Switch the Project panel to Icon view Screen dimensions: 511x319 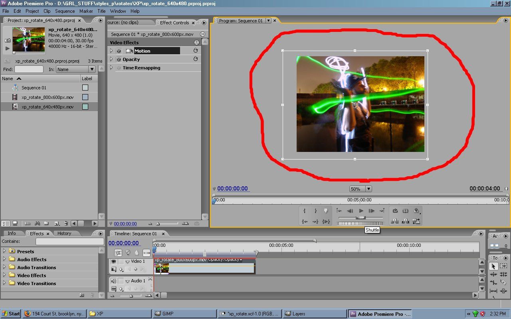pos(15,223)
